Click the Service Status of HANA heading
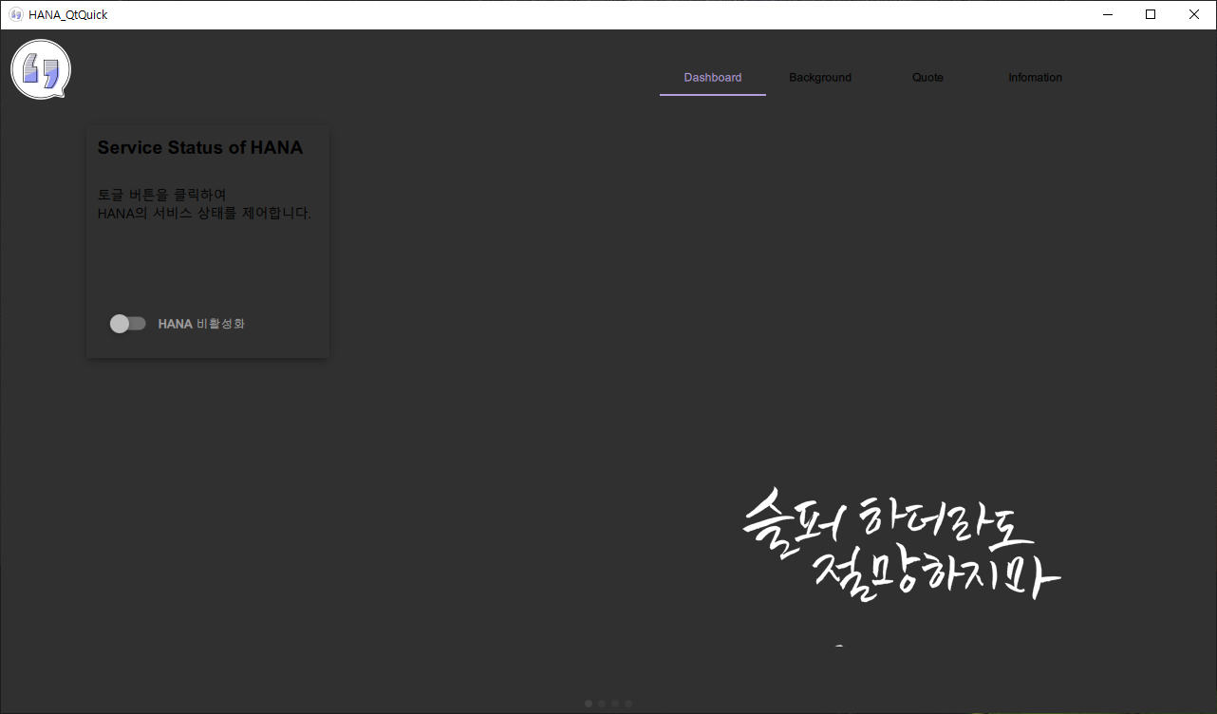Image resolution: width=1217 pixels, height=714 pixels. [200, 148]
